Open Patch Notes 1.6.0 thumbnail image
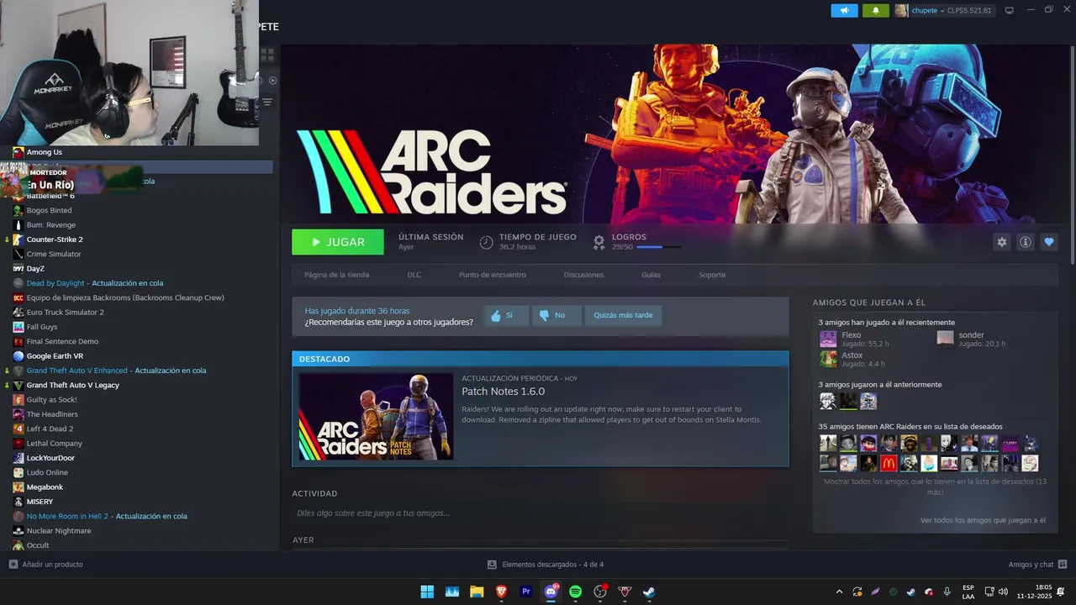 click(x=376, y=416)
